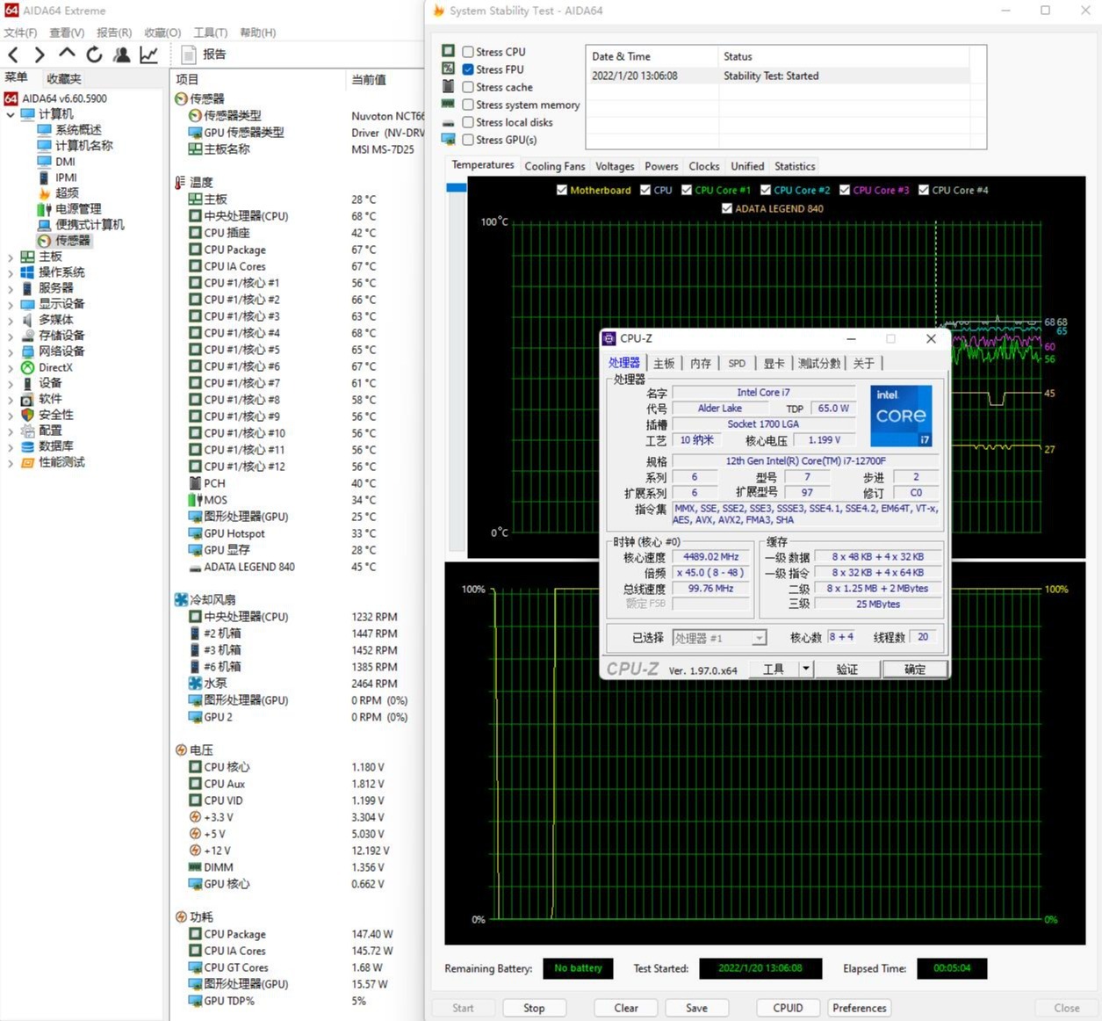The image size is (1102, 1021).
Task: Open the DirectX tree entry
Action: [55, 367]
